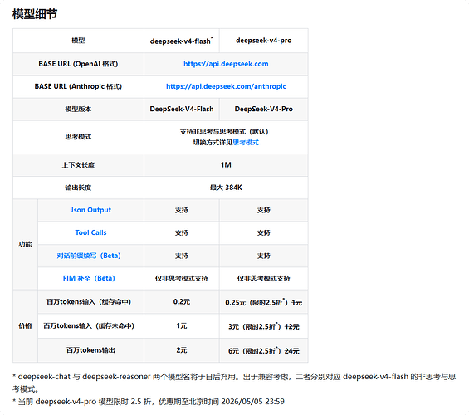This screenshot has width=469, height=415.
Task: Select the flash 1元 cache-miss price
Action: click(x=182, y=326)
